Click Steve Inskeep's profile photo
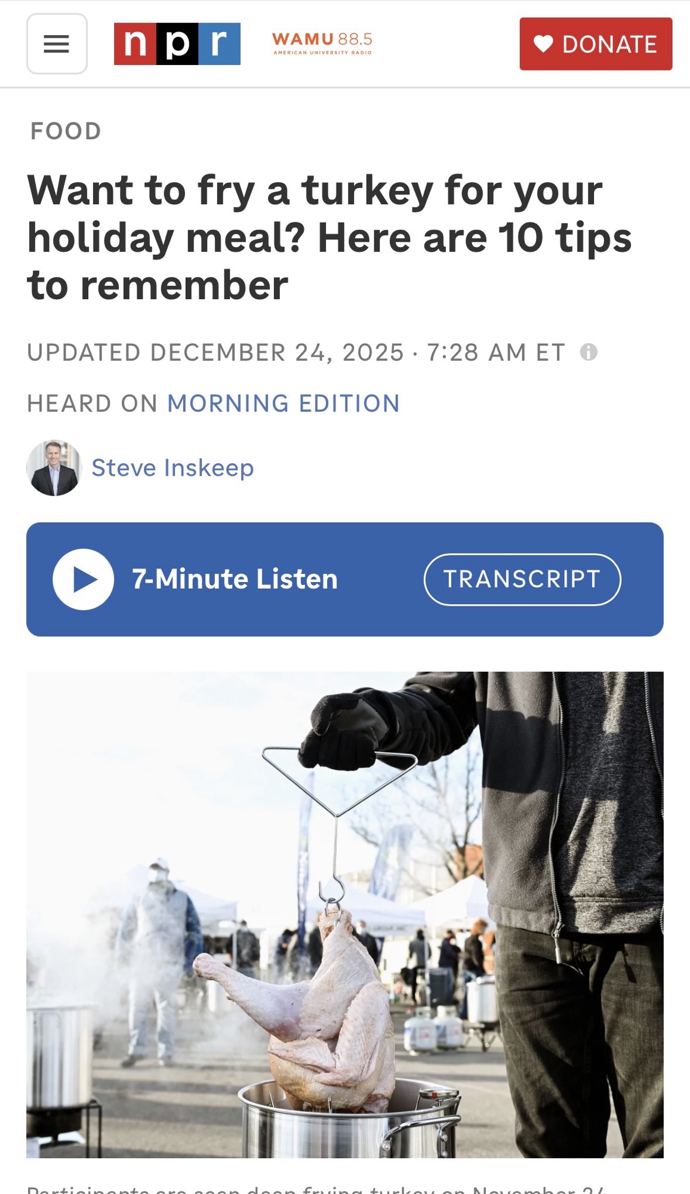 [x=54, y=468]
